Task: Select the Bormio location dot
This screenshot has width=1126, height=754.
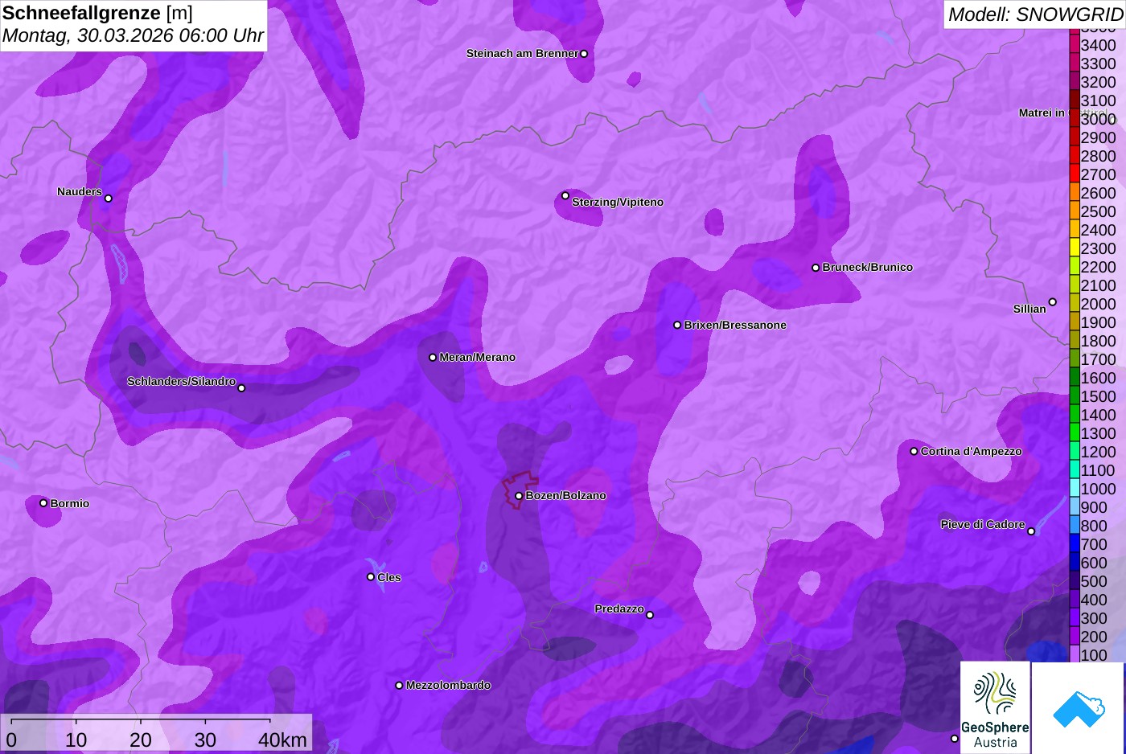Action: tap(43, 503)
